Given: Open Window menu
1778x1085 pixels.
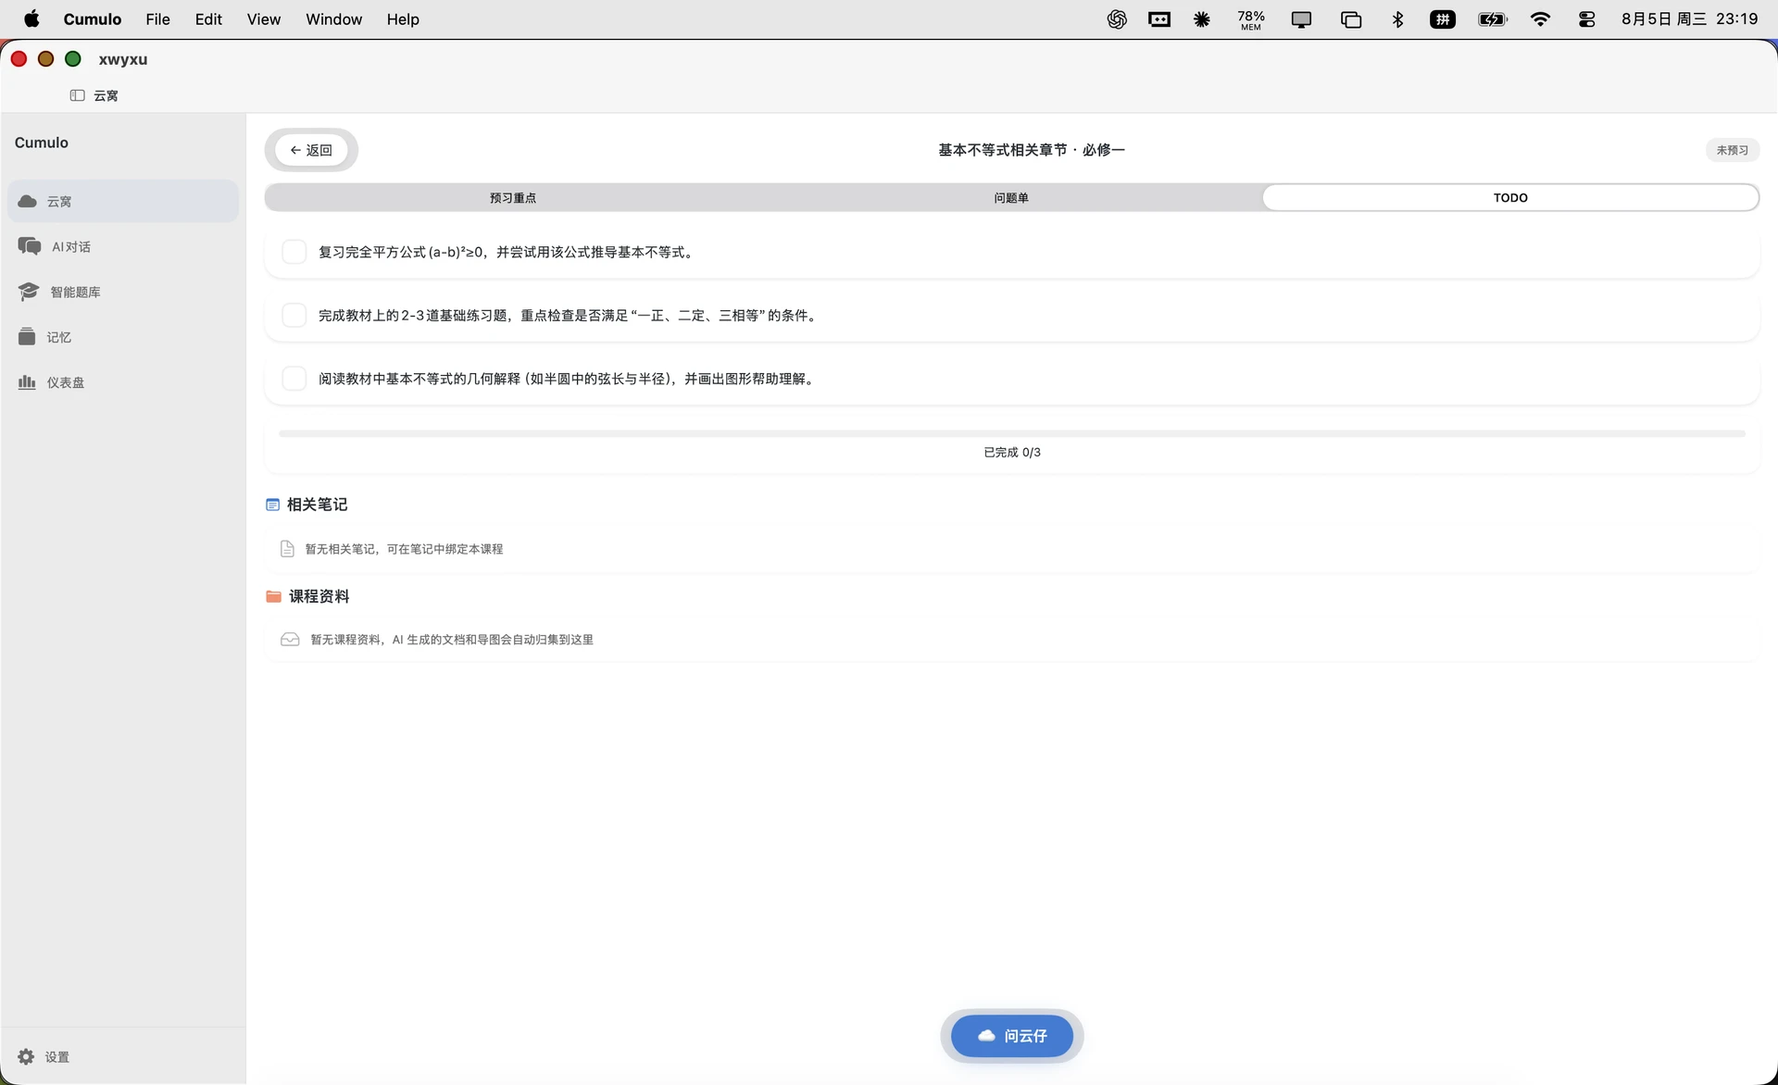Looking at the screenshot, I should (x=333, y=19).
